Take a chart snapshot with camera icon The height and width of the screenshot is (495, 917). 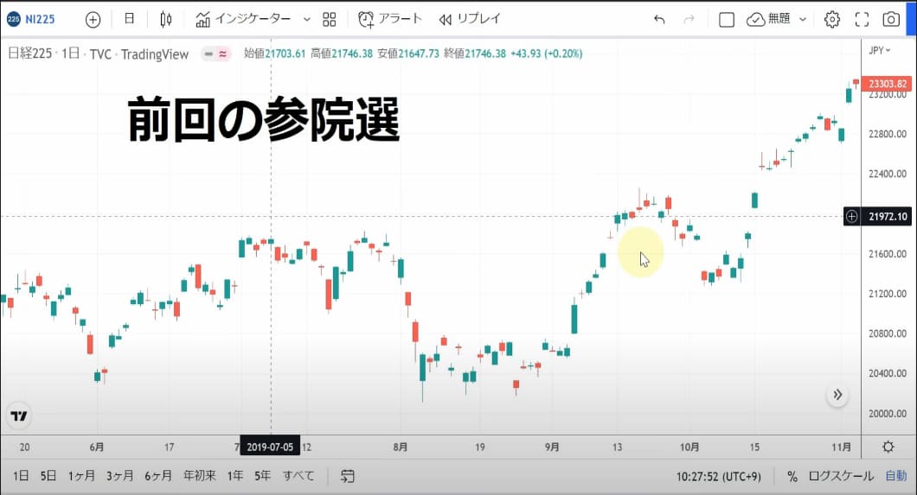coord(891,19)
